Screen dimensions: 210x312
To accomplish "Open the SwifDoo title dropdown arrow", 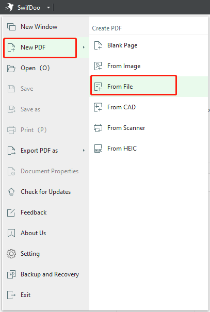I will tap(49, 8).
